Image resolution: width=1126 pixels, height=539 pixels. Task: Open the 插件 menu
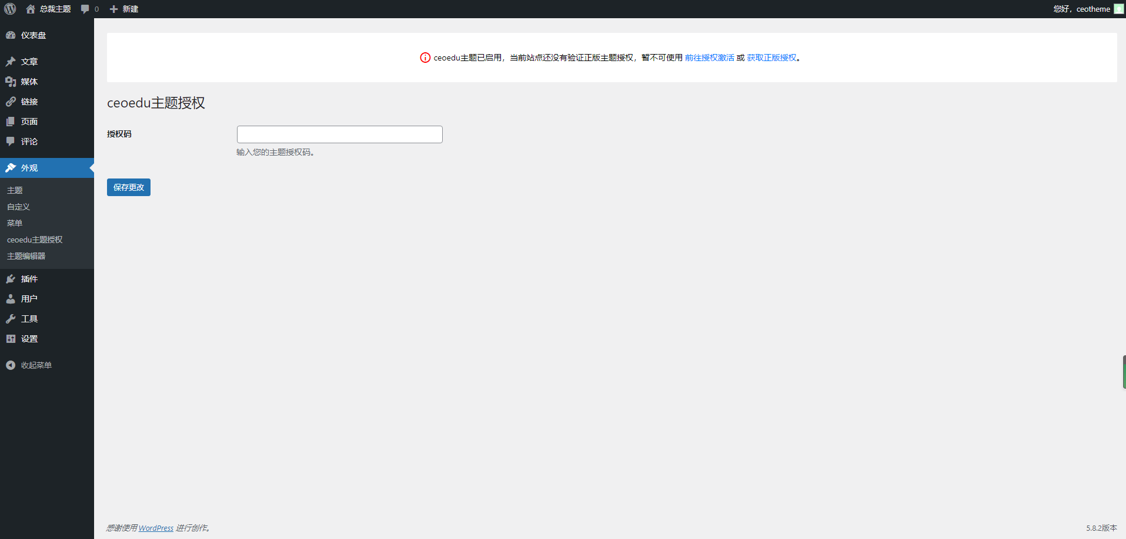pyautogui.click(x=47, y=279)
